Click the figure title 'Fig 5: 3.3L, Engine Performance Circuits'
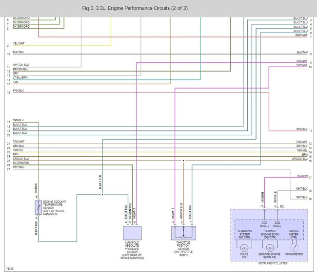 coord(135,8)
